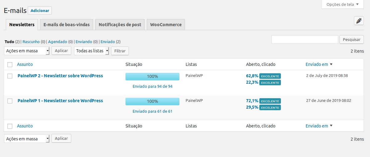The height and width of the screenshot is (157, 370).
Task: Open bottom Ações em massa dropdown
Action: tap(27, 139)
